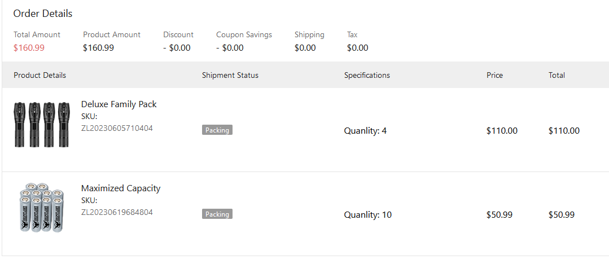Viewport: 609px width, 264px height.
Task: Click the $110.00 price for Deluxe Family Pack
Action: [x=502, y=131]
